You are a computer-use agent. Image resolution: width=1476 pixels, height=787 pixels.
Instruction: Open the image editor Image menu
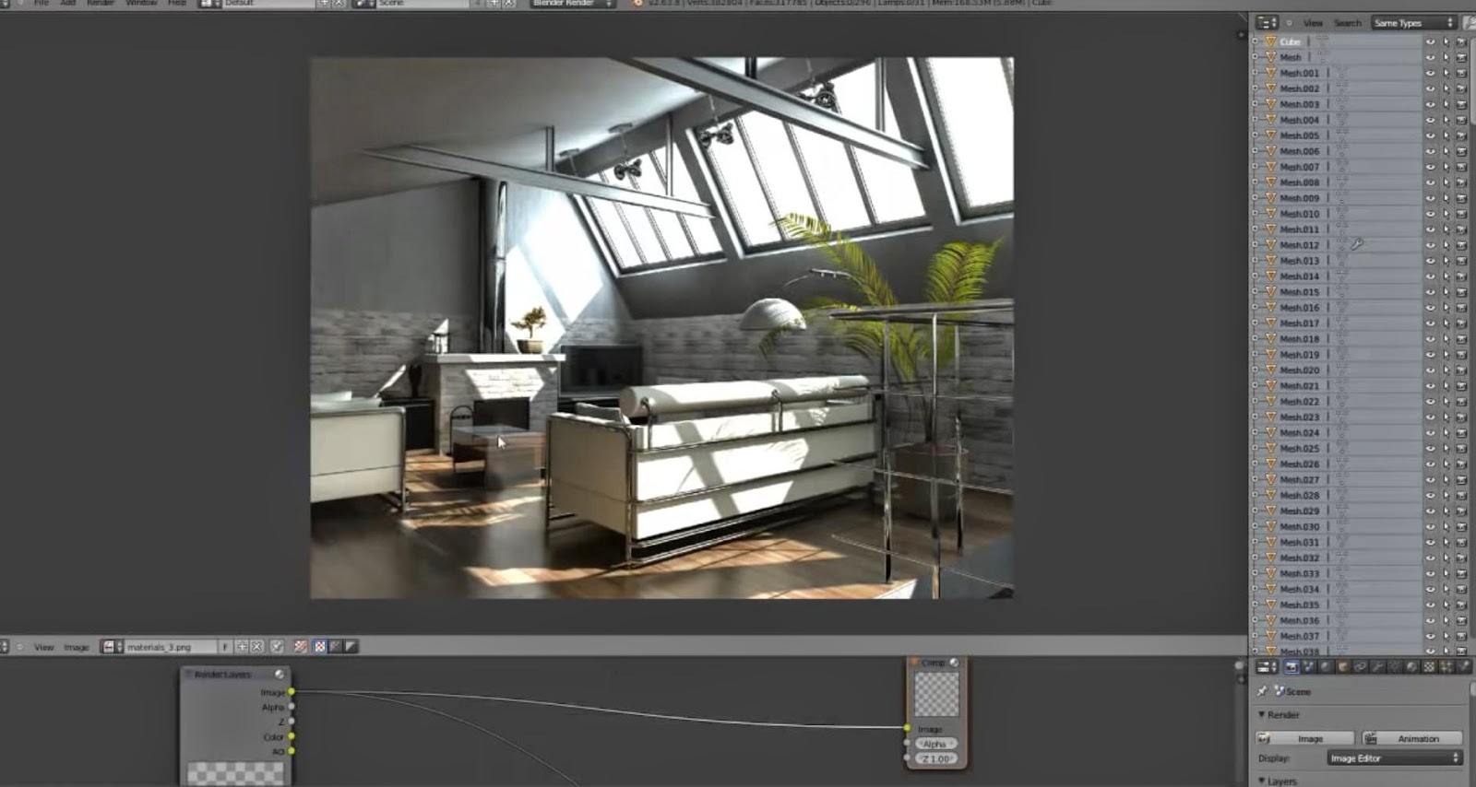pyautogui.click(x=76, y=647)
